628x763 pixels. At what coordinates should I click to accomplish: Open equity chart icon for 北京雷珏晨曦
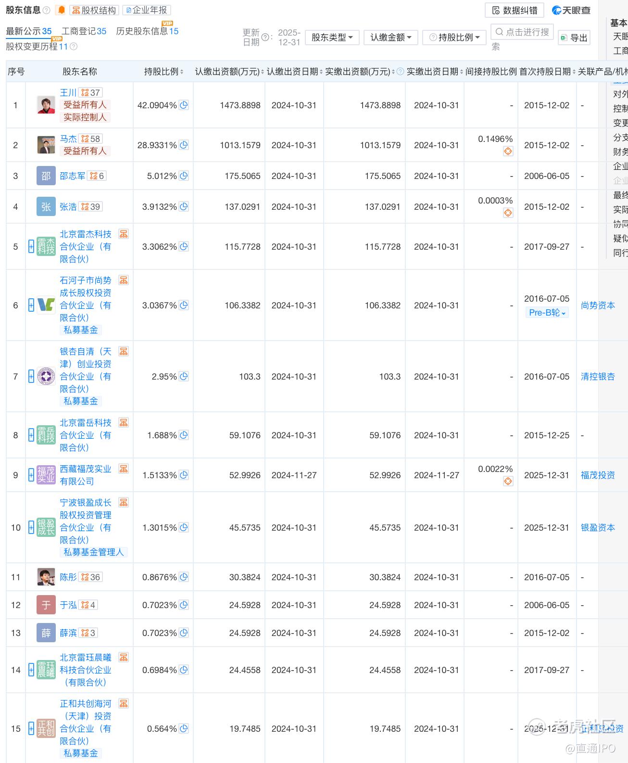coord(124,658)
